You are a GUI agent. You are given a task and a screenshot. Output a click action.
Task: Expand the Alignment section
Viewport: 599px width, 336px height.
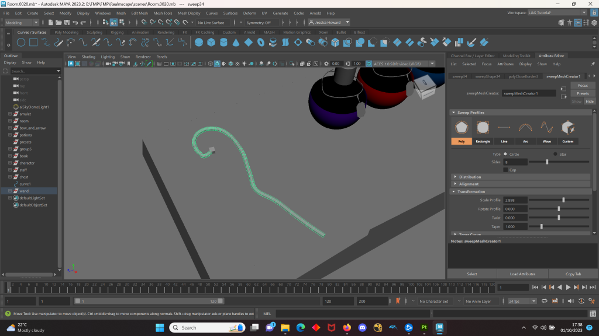coord(469,184)
